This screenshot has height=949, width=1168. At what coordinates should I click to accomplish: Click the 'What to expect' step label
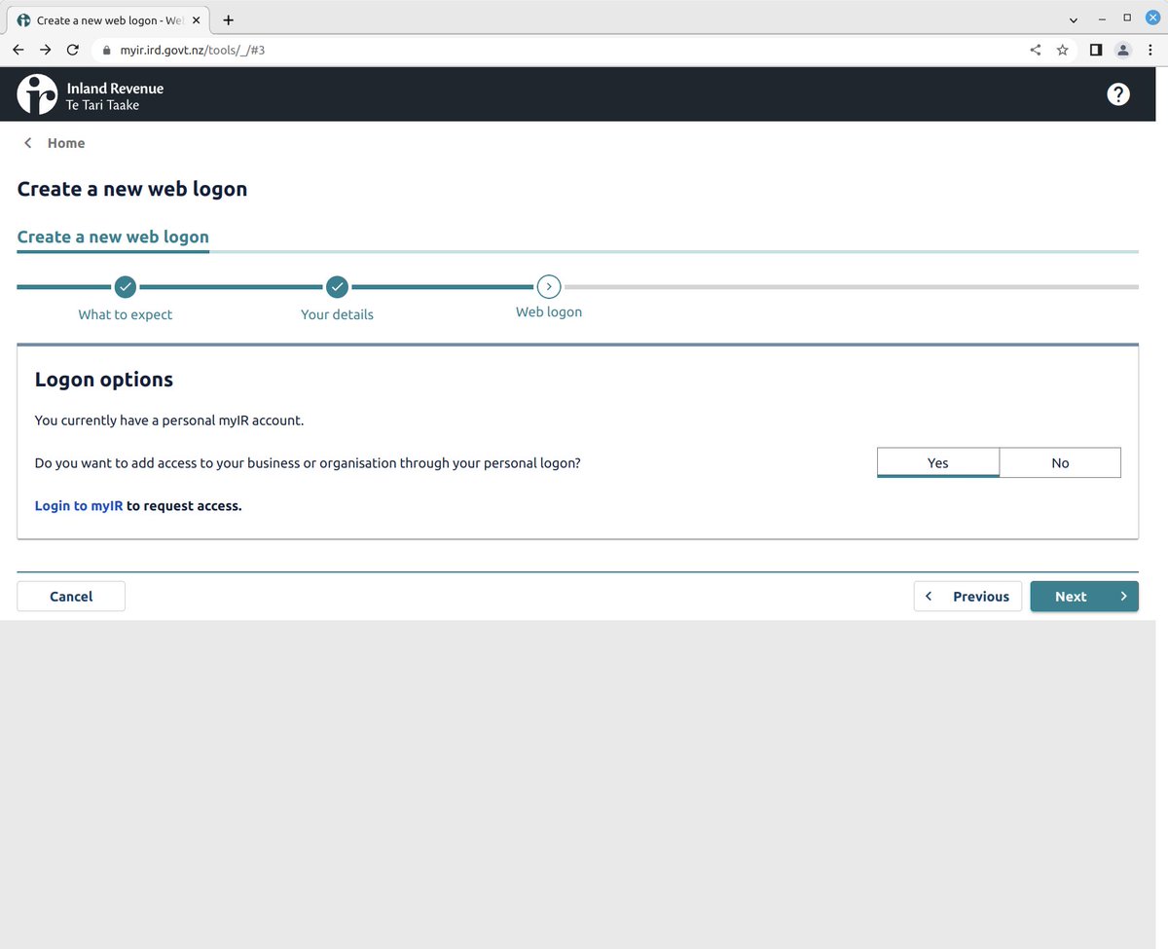coord(126,314)
